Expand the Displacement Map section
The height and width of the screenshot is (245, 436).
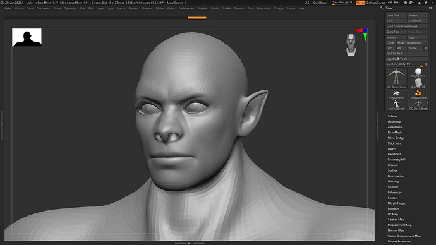pos(399,225)
